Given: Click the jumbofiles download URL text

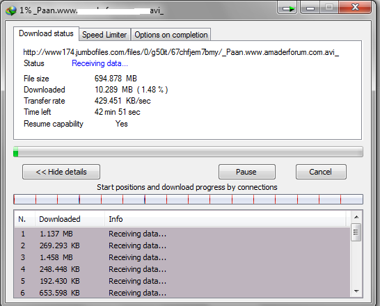Looking at the screenshot, I should click(181, 52).
